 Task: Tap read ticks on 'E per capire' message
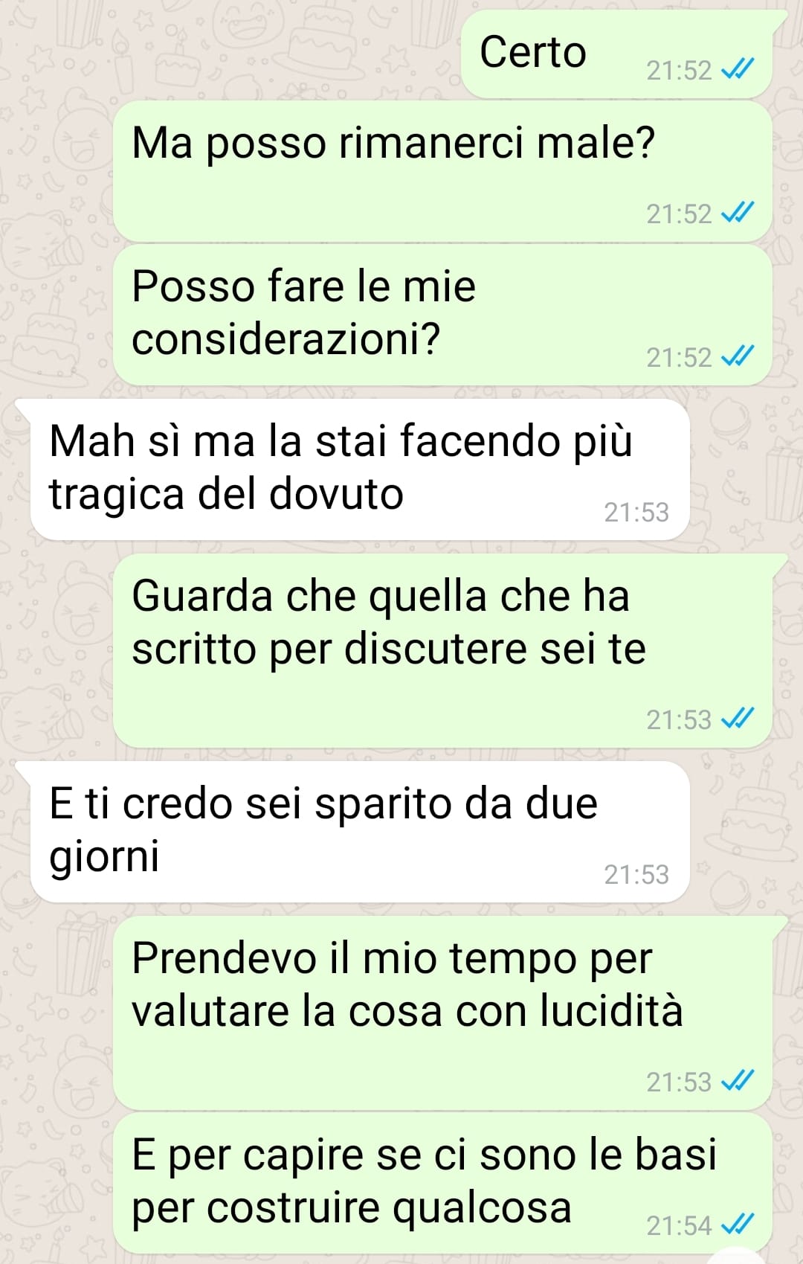(738, 1225)
